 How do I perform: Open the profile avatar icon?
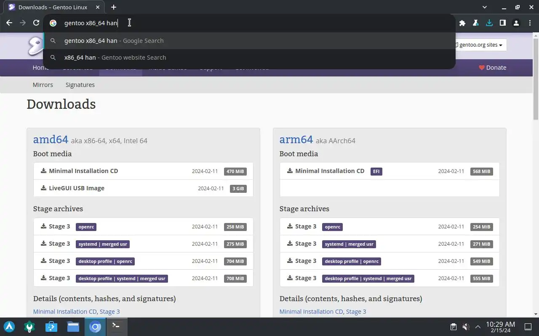pyautogui.click(x=516, y=23)
